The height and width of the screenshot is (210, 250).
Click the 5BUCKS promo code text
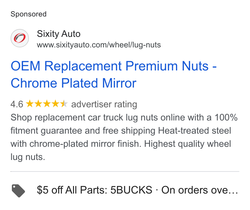click(131, 190)
